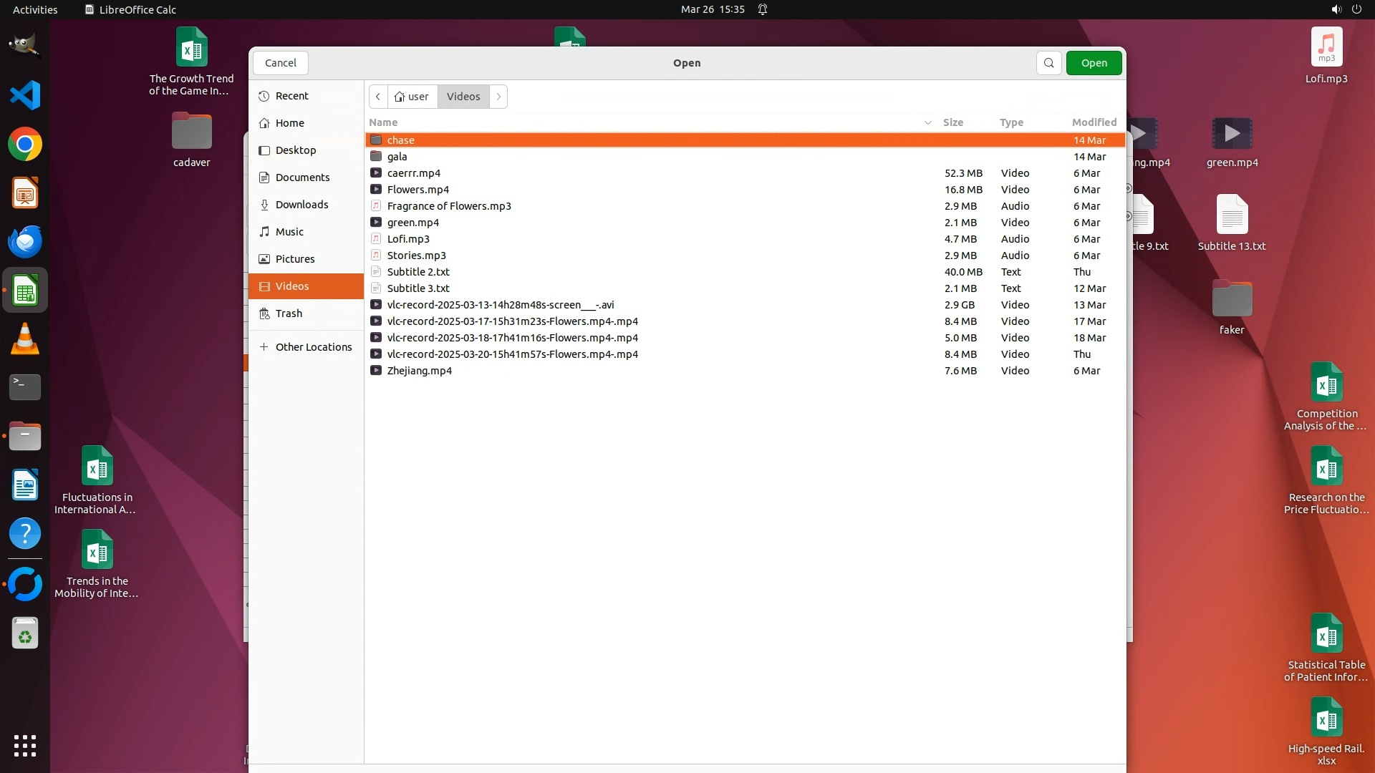Click the user home path segment
Viewport: 1375px width, 773px height.
(412, 97)
